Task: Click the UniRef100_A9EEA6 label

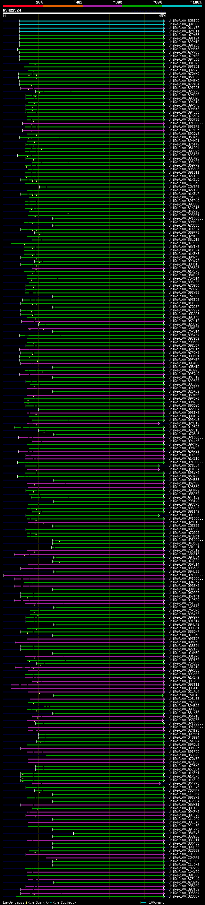Action: tap(184, 515)
